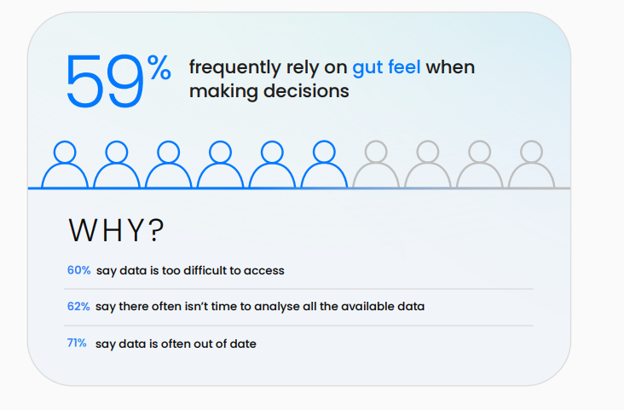Click "say data is often out of date" text
Image resolution: width=624 pixels, height=410 pixels.
pyautogui.click(x=176, y=344)
